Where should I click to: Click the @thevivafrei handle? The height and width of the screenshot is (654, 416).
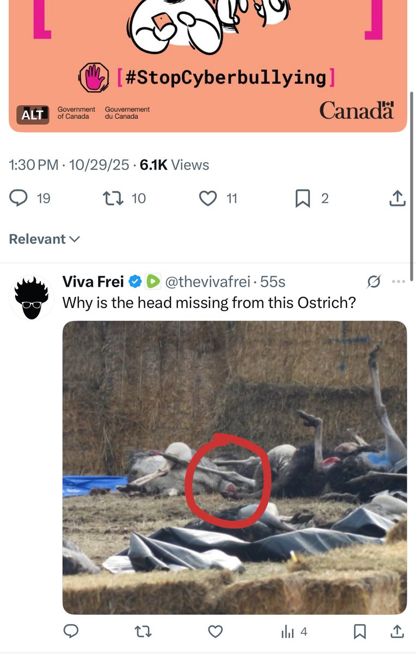coord(207,282)
